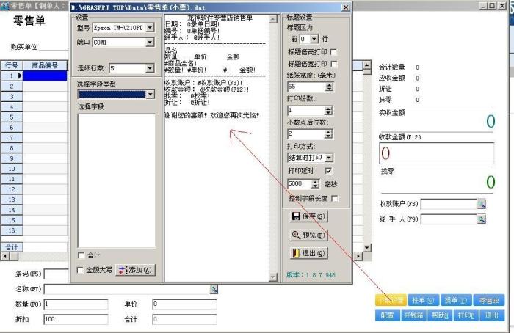Uncheck the 打印延时 checkbox
This screenshot has height=333, width=514.
click(328, 171)
